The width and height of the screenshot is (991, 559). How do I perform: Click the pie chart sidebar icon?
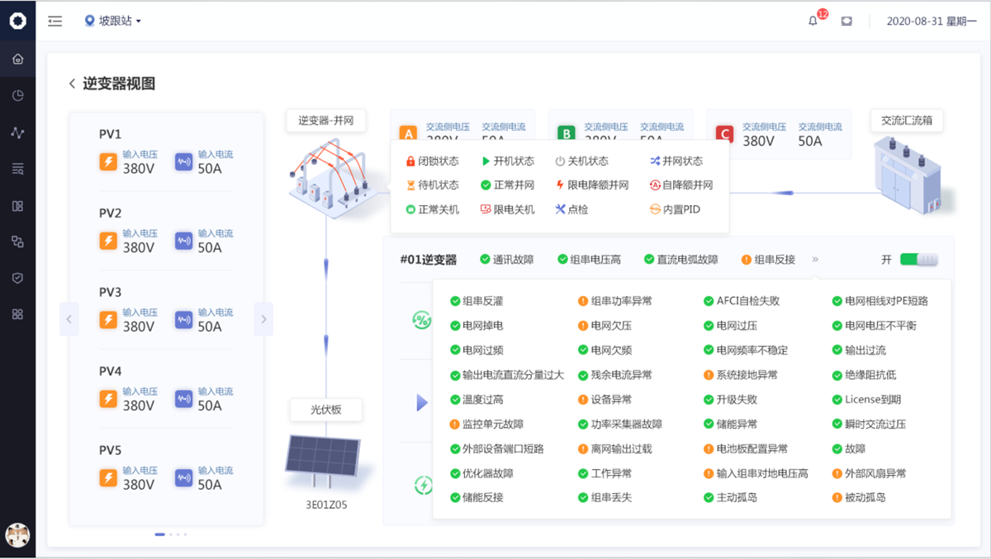click(17, 96)
